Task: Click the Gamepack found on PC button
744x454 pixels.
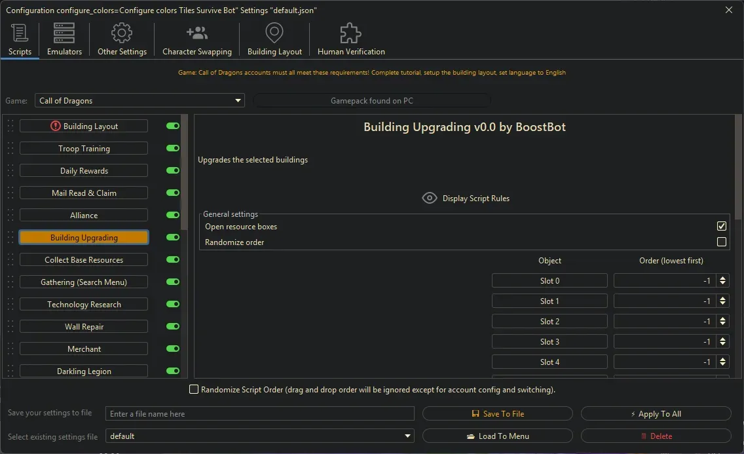Action: pos(371,100)
